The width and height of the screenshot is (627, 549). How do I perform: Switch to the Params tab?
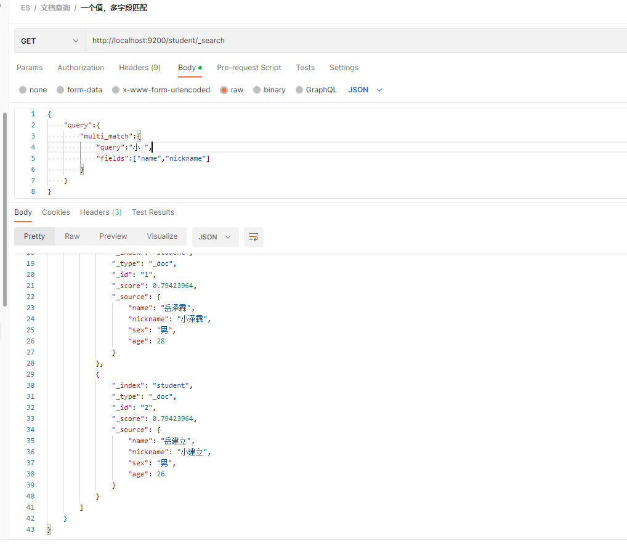tap(30, 68)
